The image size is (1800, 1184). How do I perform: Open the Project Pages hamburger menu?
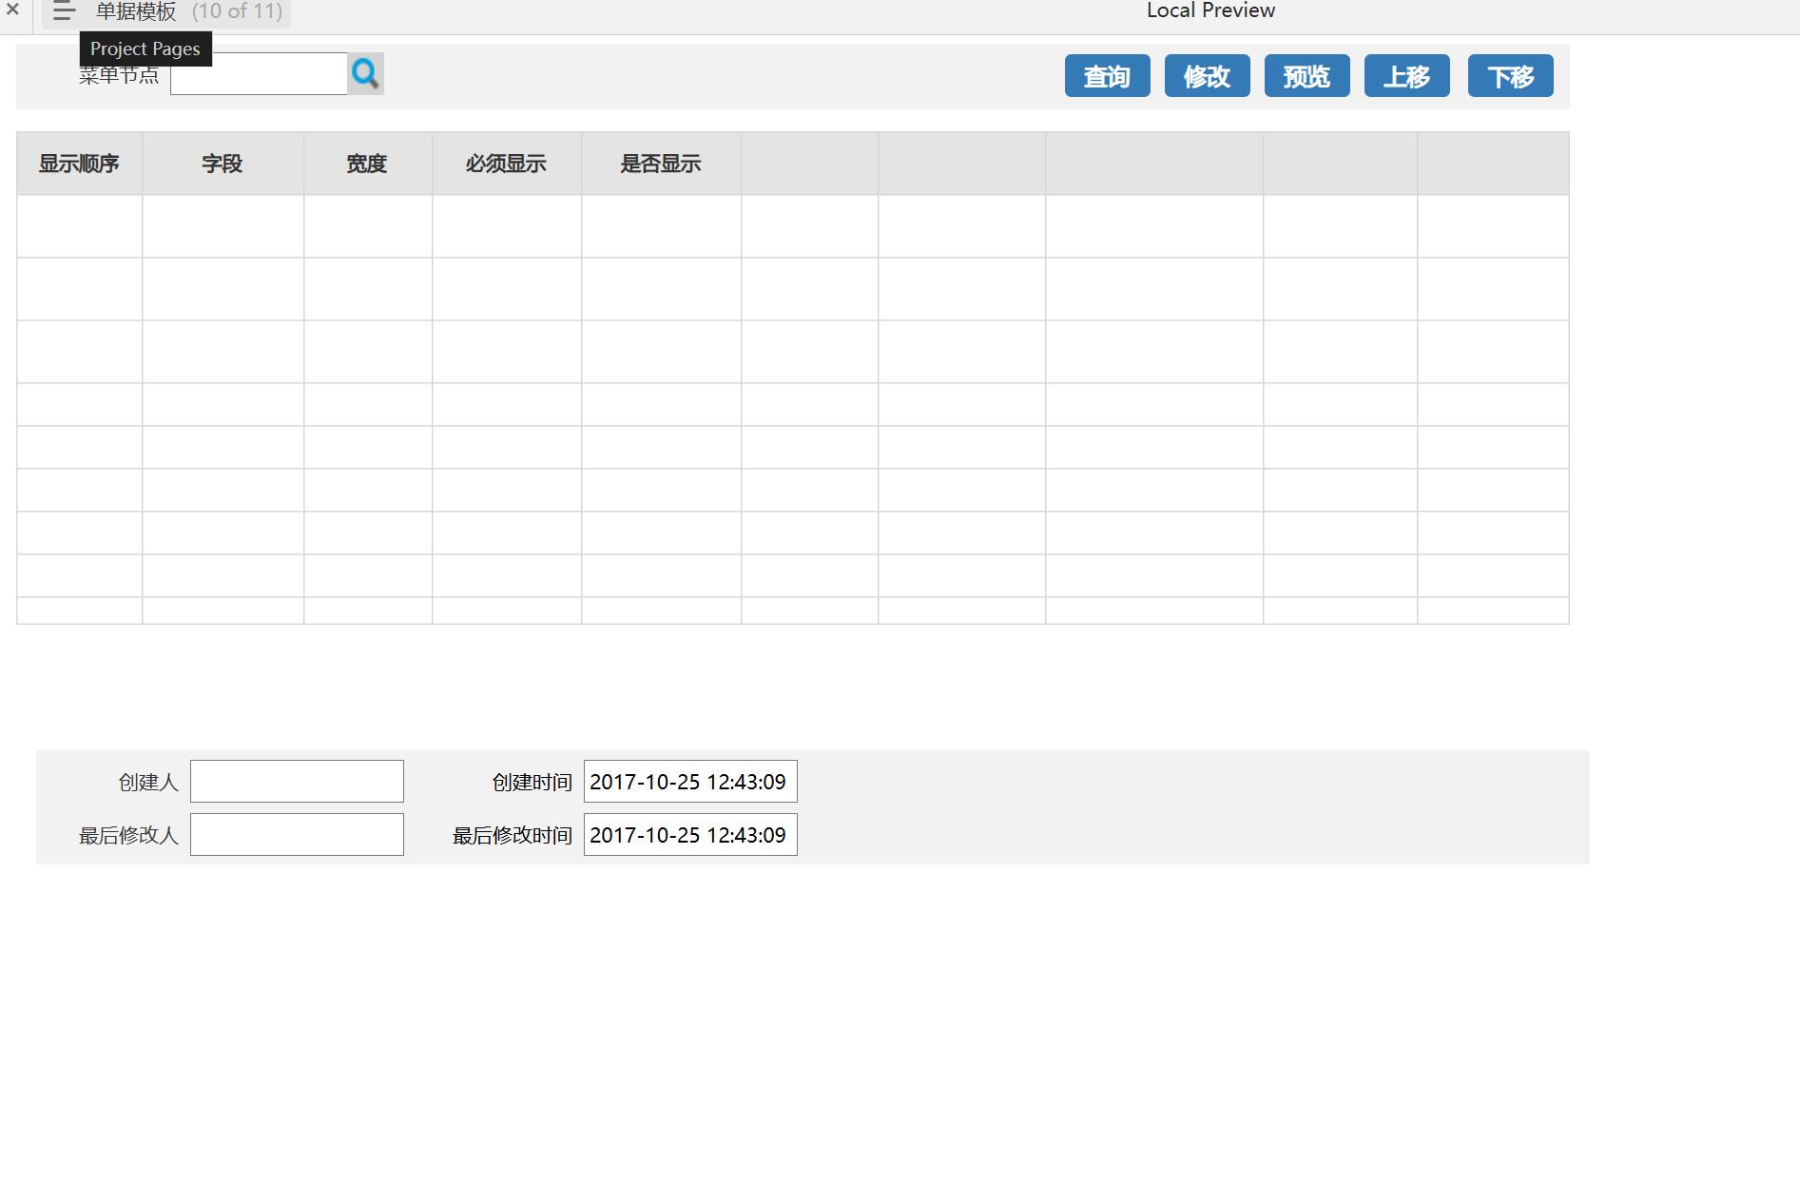(x=64, y=11)
